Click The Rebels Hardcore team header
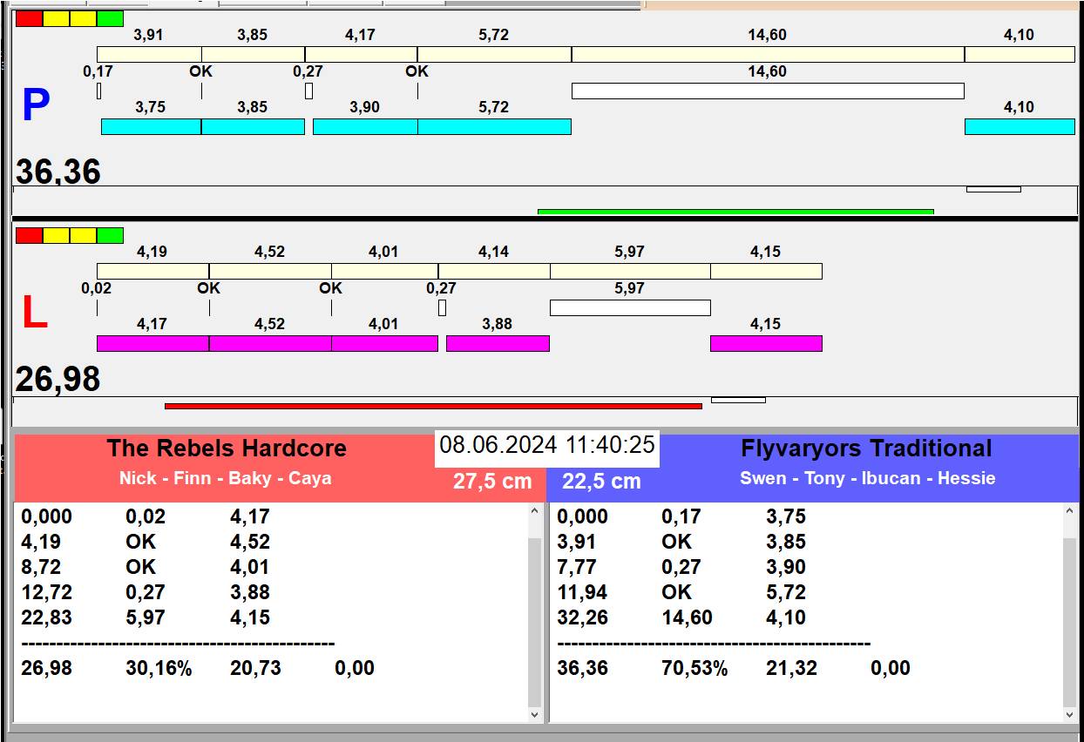Viewport: 1084px width, 742px height. point(227,449)
